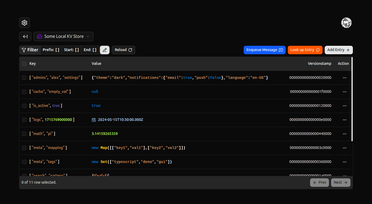Open the action menu for the is_active row

(345, 106)
